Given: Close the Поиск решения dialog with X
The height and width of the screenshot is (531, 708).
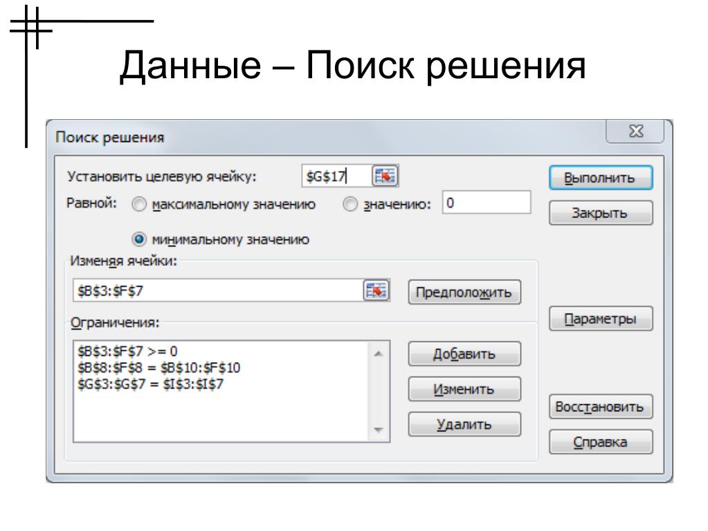Looking at the screenshot, I should point(634,132).
